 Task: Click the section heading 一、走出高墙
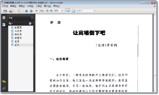(59, 59)
